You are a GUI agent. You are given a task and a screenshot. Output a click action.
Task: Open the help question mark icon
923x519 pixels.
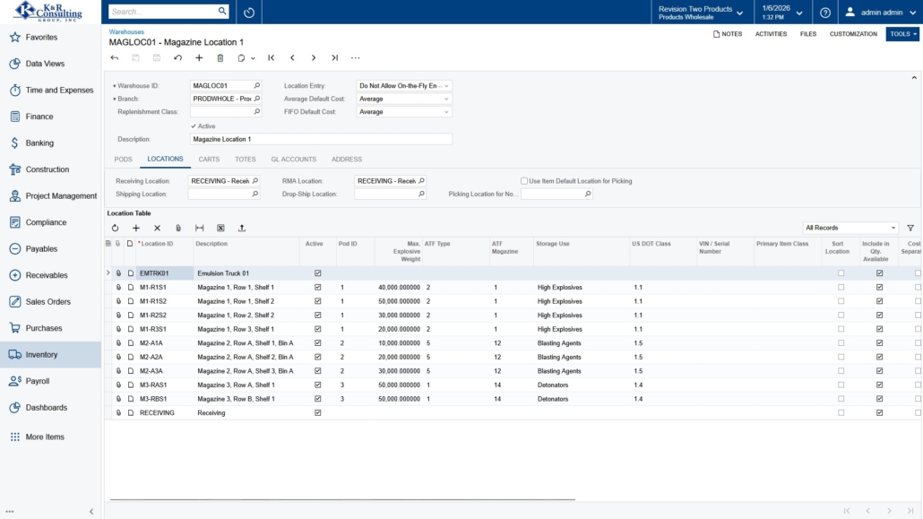(825, 13)
